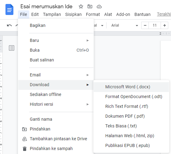Choose Microsoft Word (.docx) download
Image resolution: width=171 pixels, height=154 pixels.
pos(131,87)
